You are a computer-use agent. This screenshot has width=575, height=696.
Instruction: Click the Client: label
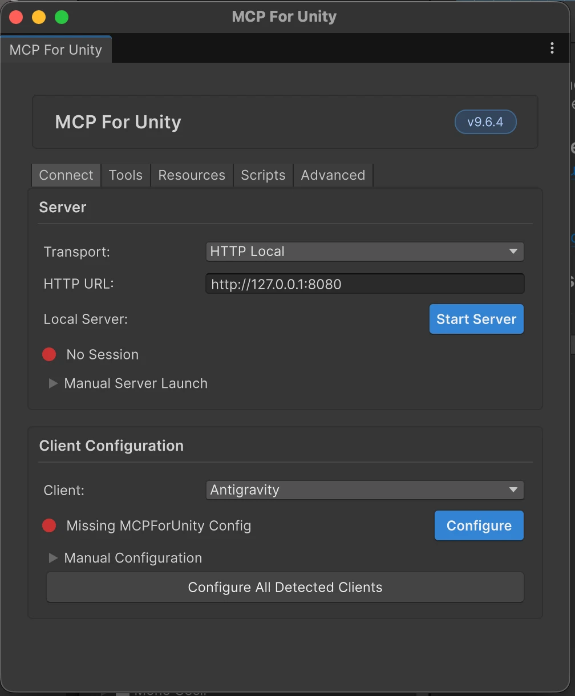click(x=64, y=490)
